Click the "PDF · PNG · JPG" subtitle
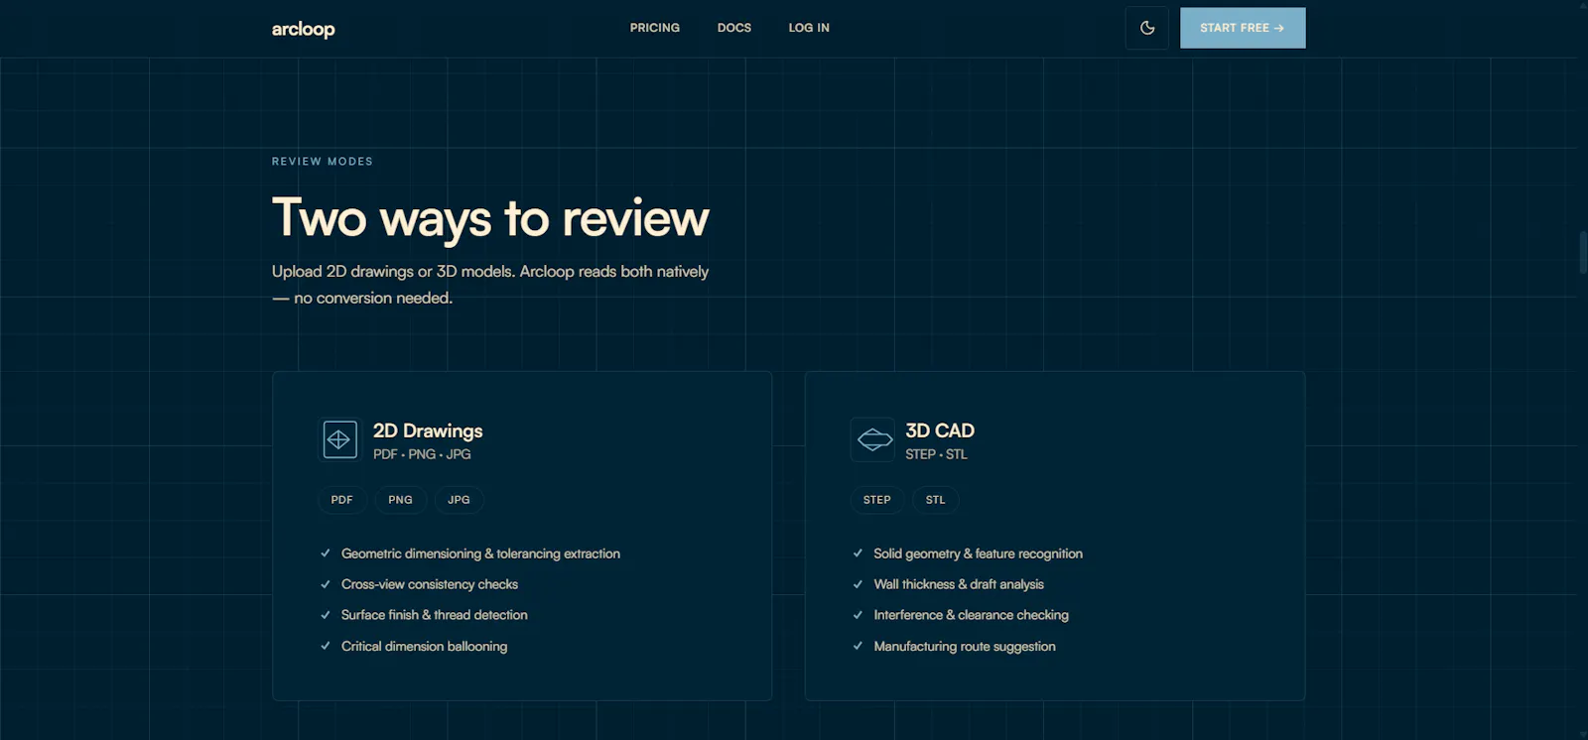This screenshot has height=740, width=1588. pos(422,454)
